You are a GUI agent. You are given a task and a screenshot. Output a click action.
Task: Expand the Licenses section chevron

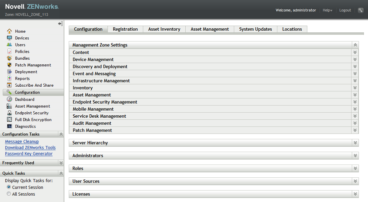click(x=355, y=194)
